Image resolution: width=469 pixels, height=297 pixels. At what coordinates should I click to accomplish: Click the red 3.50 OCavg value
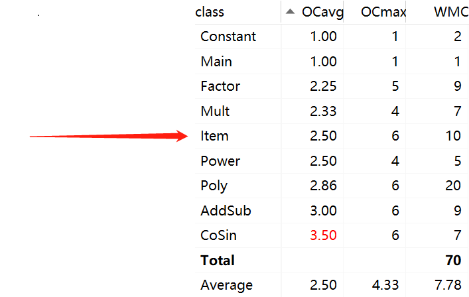point(323,235)
